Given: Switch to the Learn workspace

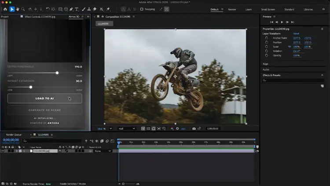Looking at the screenshot, I should pyautogui.click(x=249, y=10).
